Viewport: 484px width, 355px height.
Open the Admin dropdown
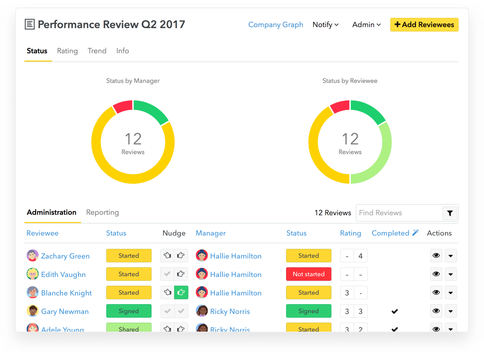point(366,24)
